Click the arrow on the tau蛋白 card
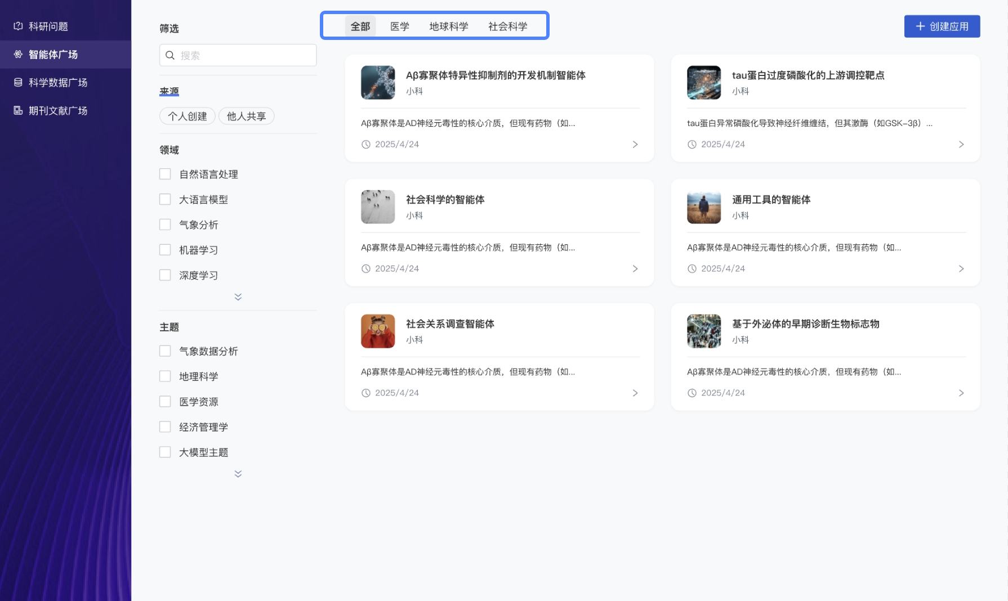The height and width of the screenshot is (601, 1008). [961, 144]
